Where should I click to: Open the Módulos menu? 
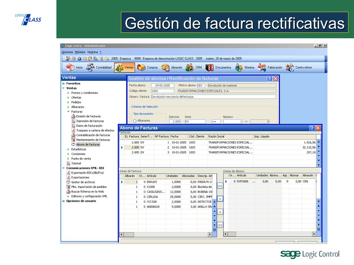coord(80,52)
